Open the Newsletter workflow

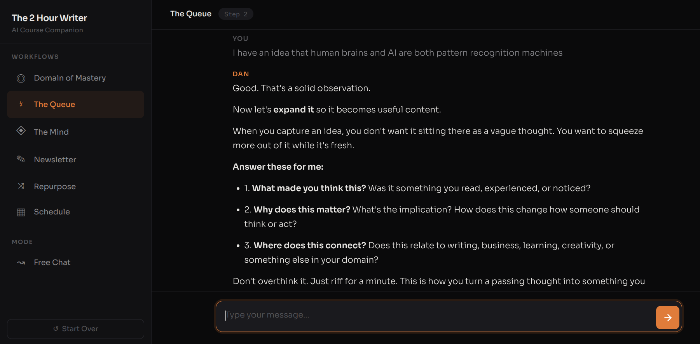(55, 160)
